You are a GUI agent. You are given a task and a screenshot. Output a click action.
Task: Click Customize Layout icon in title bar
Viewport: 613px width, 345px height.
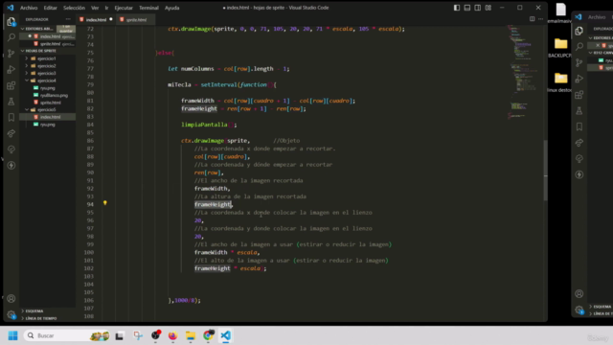click(x=488, y=8)
